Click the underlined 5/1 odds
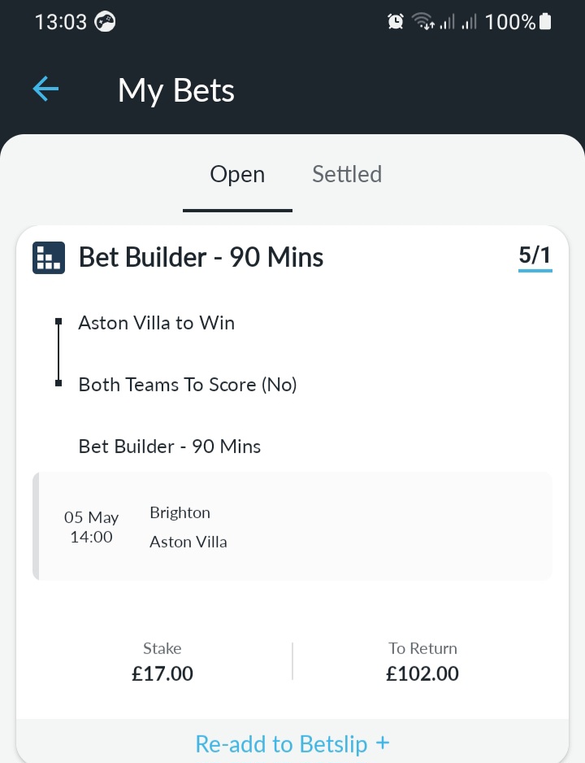Image resolution: width=585 pixels, height=763 pixels. (535, 255)
